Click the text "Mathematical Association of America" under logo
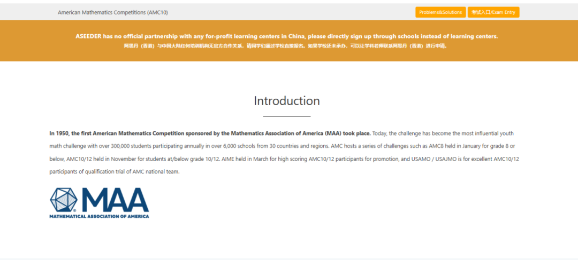Screen dimensions: 578x260 [x=99, y=216]
